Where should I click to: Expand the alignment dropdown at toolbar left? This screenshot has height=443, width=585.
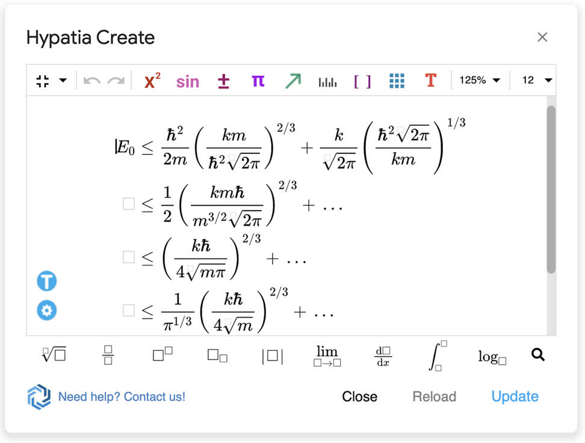[x=62, y=79]
